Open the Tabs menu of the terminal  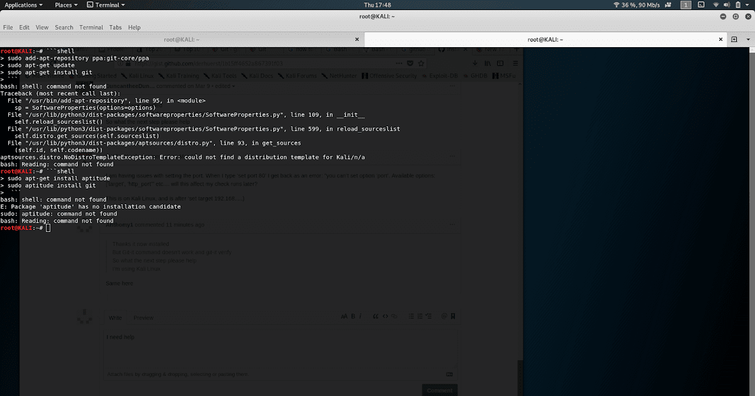(115, 28)
